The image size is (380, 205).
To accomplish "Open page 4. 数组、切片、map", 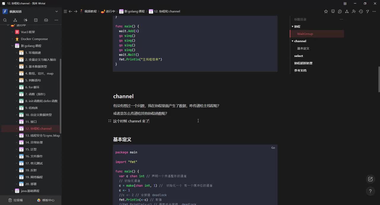I will 39,73.
